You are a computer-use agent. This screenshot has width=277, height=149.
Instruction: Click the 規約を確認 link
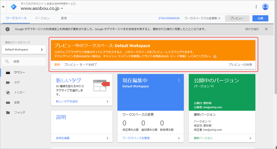[252, 29]
